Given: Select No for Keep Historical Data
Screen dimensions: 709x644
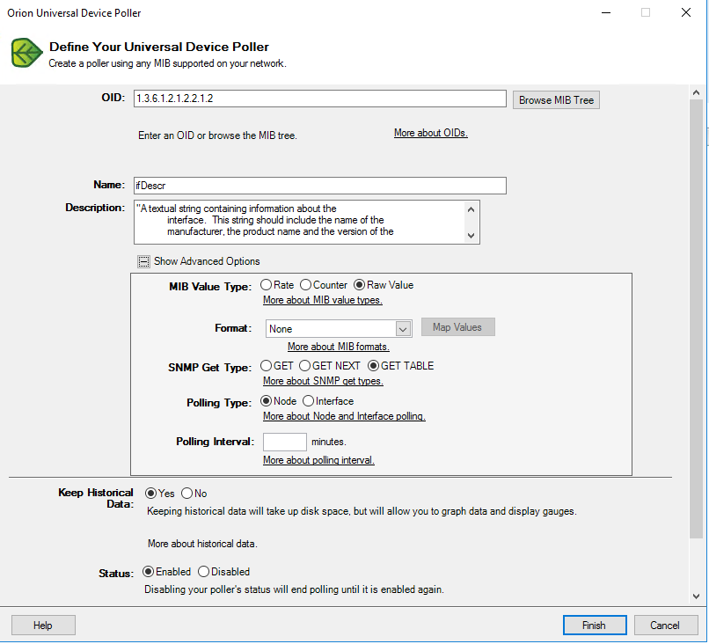Looking at the screenshot, I should [186, 494].
